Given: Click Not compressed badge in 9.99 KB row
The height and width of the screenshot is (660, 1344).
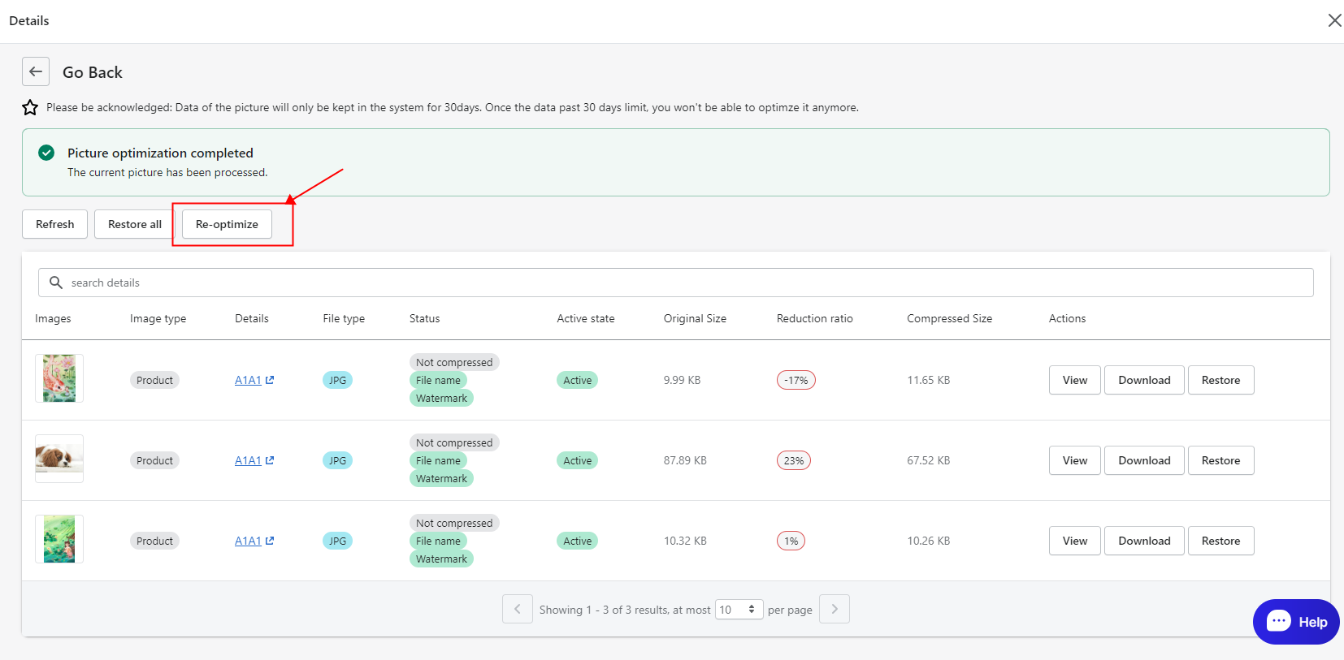Looking at the screenshot, I should pyautogui.click(x=454, y=362).
